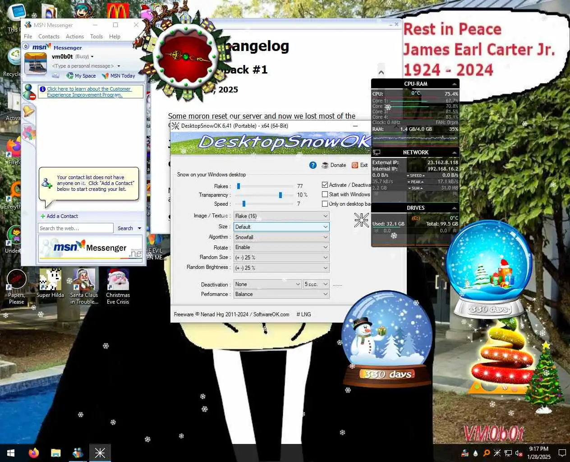The width and height of the screenshot is (570, 462).
Task: Open the MSN Messenger email inbox icon
Action: (55, 75)
